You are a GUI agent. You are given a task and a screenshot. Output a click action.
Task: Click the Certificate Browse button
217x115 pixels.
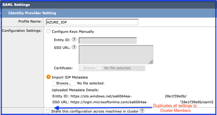tap(91, 68)
